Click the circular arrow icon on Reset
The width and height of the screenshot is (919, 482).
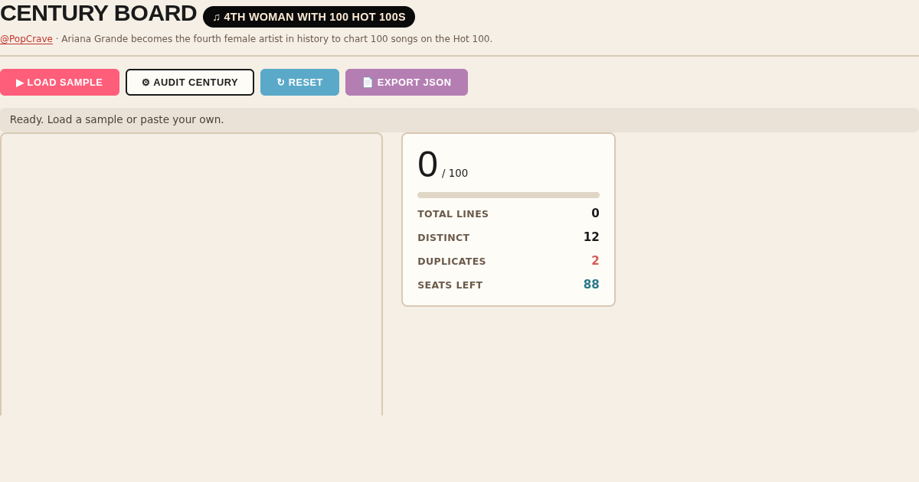[280, 83]
